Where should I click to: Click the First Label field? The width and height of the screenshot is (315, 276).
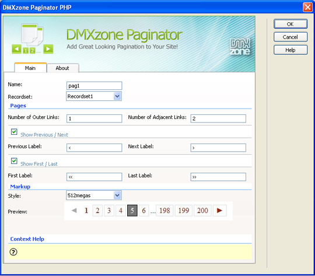click(x=94, y=177)
